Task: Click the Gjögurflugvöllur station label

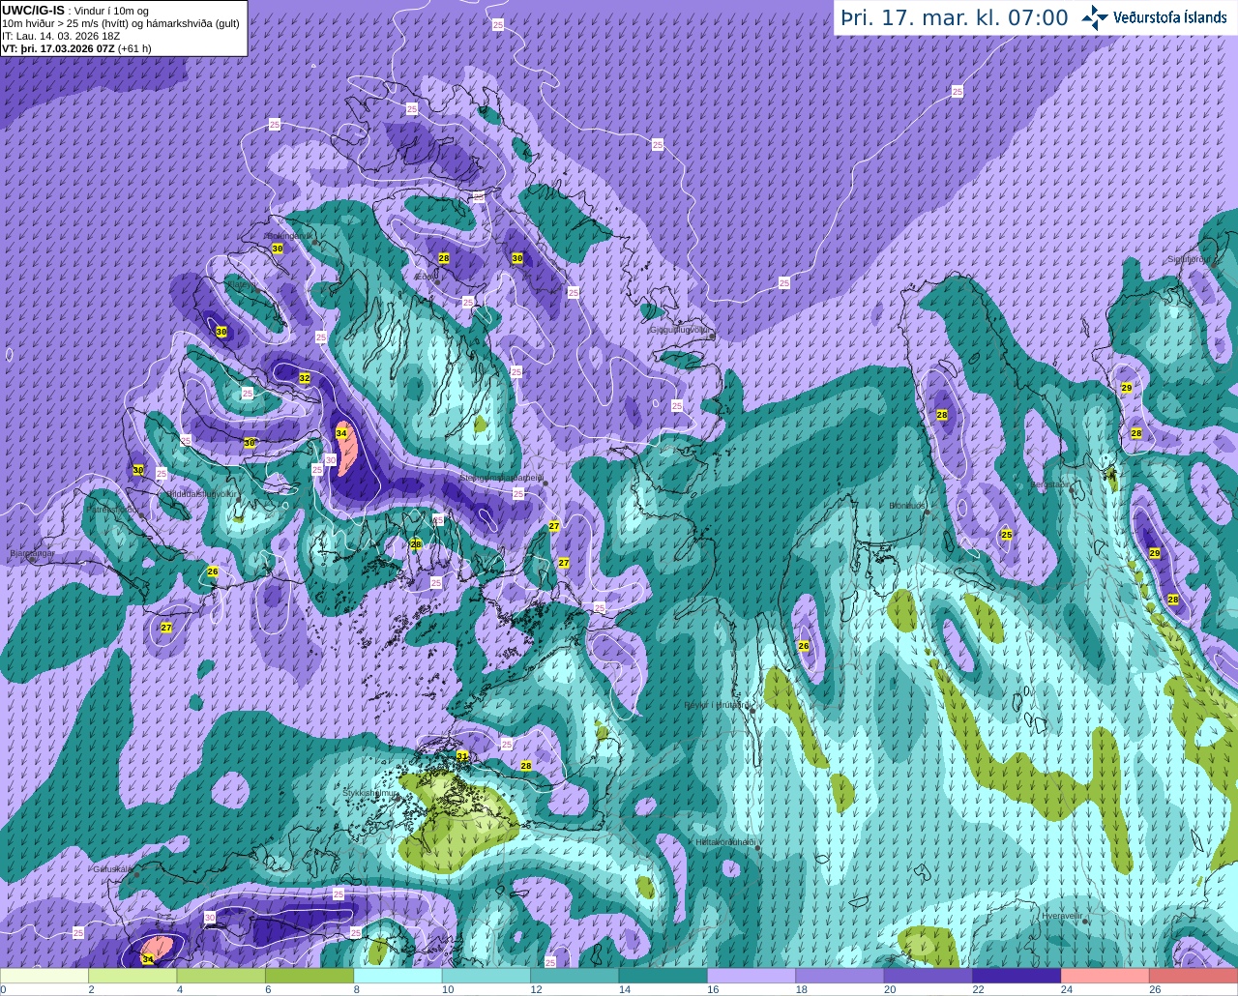Action: click(681, 330)
